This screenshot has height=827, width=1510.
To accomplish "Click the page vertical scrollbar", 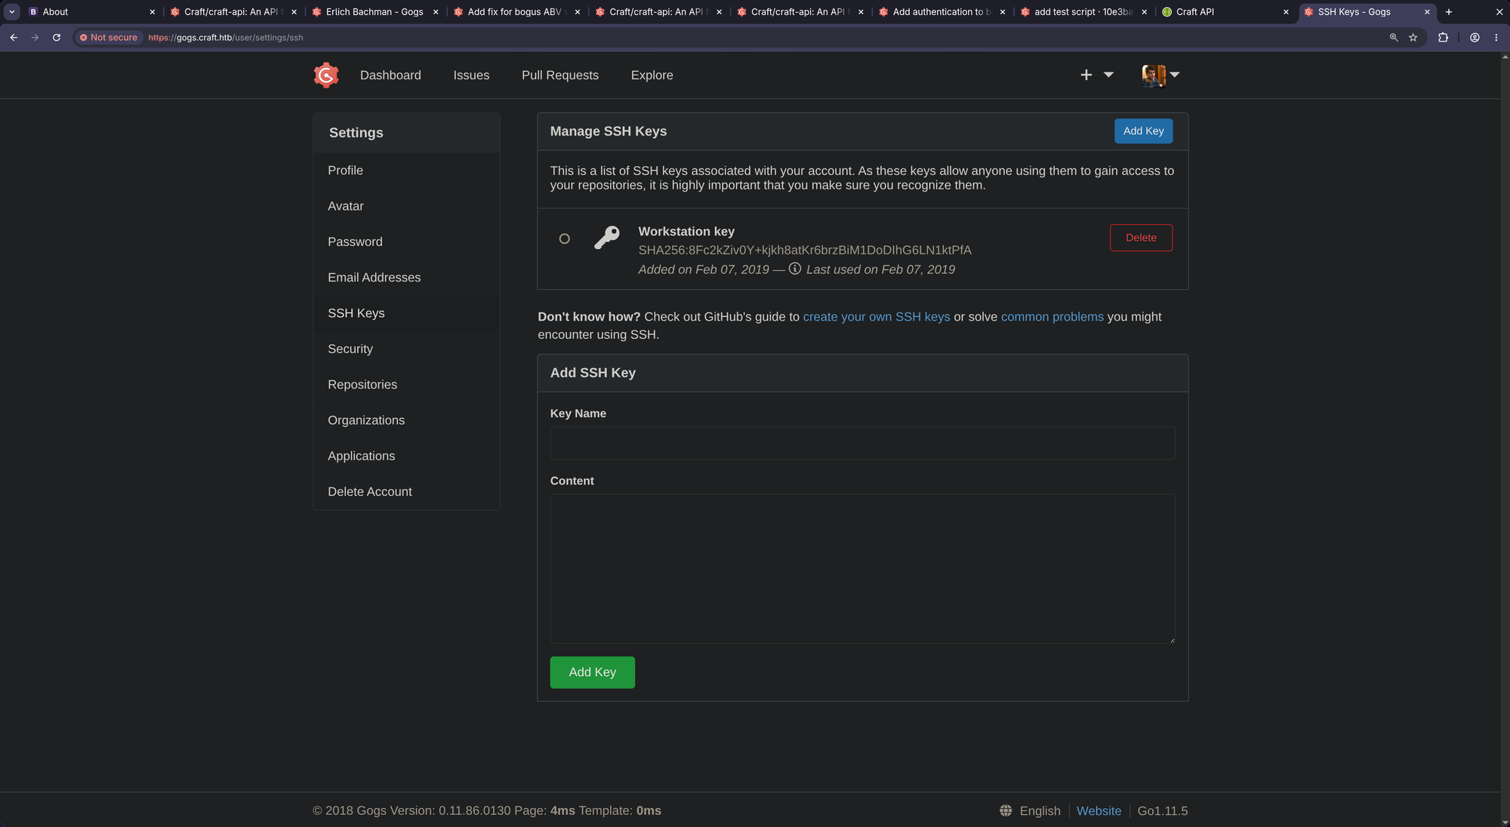I will click(x=1505, y=439).
